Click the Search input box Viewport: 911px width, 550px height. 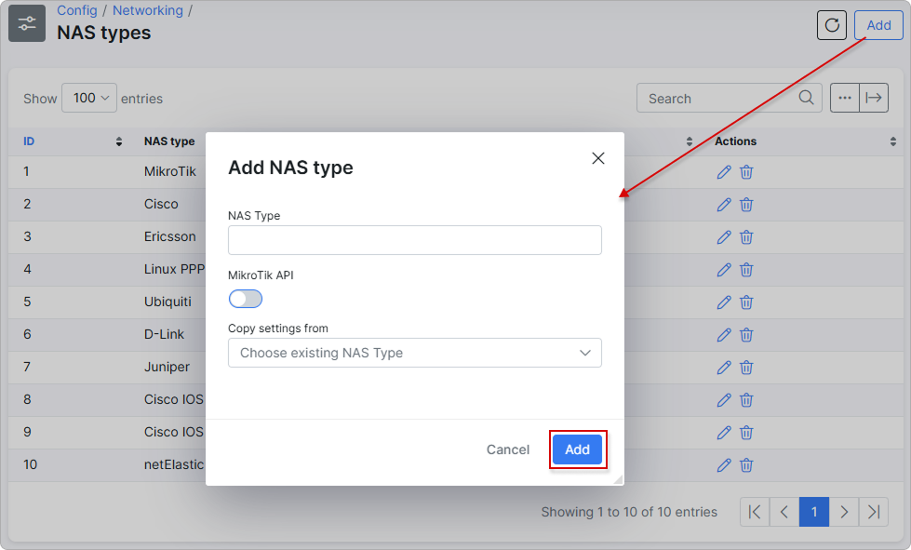(730, 98)
